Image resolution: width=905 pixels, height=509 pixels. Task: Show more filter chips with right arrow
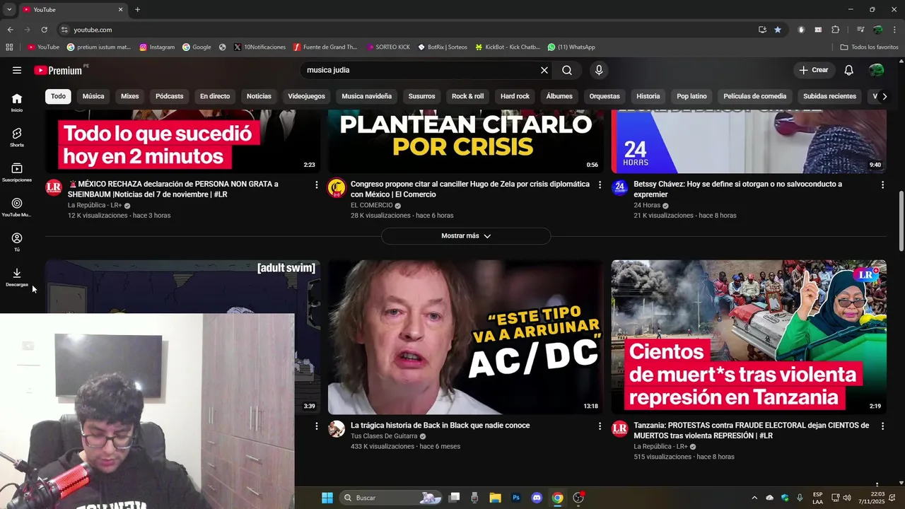[884, 96]
